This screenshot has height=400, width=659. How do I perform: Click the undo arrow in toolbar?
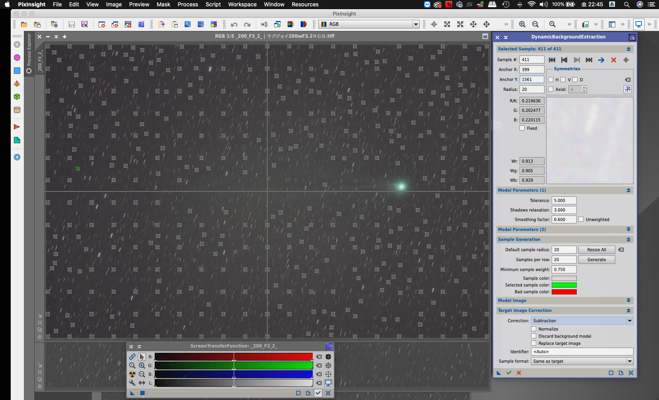pos(234,25)
